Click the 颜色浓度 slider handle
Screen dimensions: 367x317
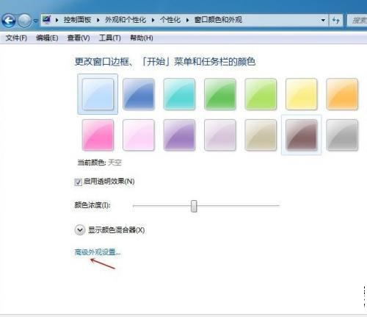pos(194,206)
